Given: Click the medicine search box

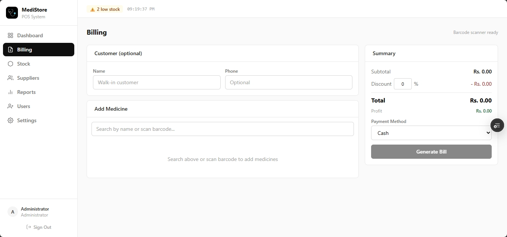Looking at the screenshot, I should point(223,129).
